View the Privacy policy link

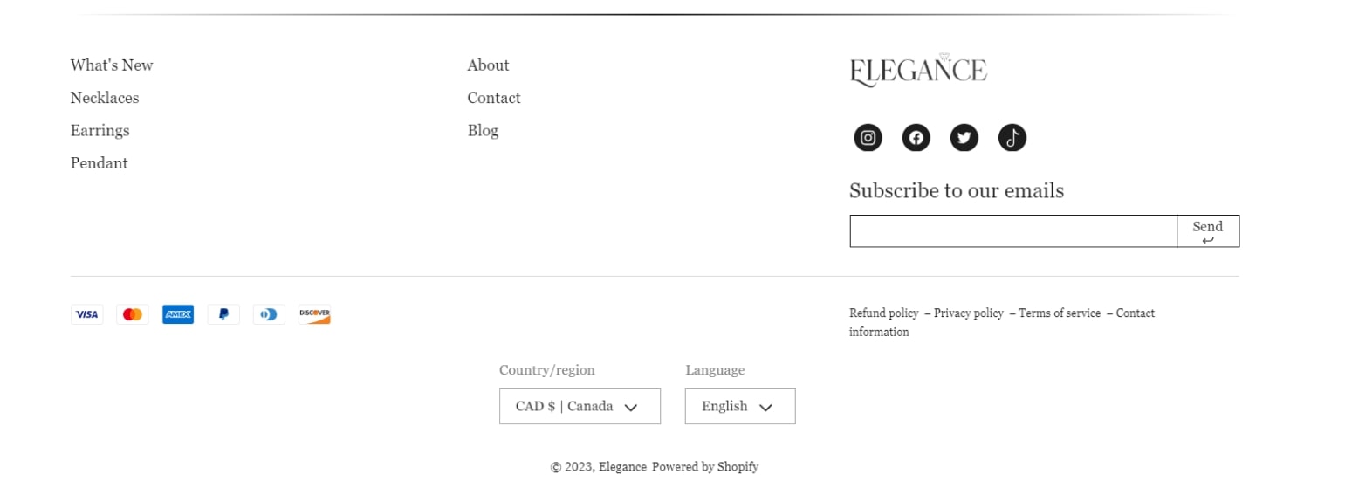[968, 313]
